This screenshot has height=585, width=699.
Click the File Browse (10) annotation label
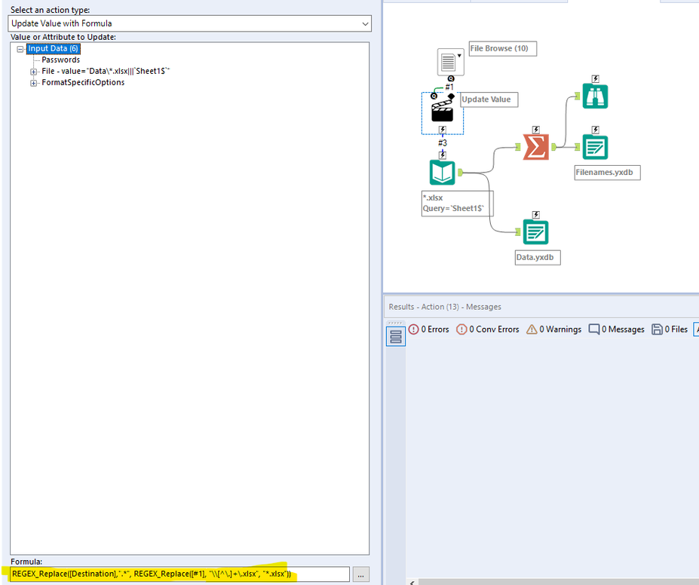[x=503, y=48]
